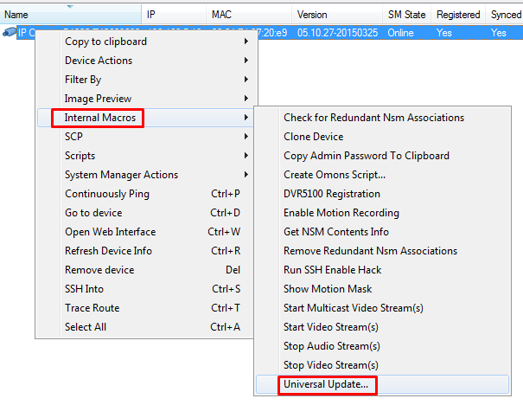Click the MAC column header
Image resolution: width=523 pixels, height=405 pixels.
point(221,15)
